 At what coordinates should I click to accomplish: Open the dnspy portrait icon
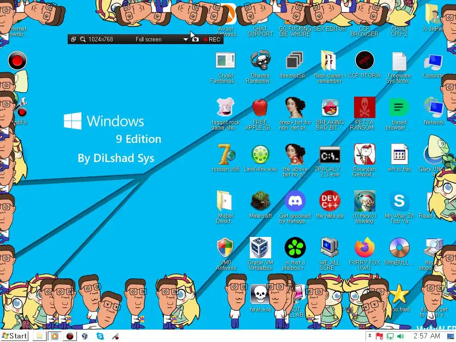coord(295,107)
